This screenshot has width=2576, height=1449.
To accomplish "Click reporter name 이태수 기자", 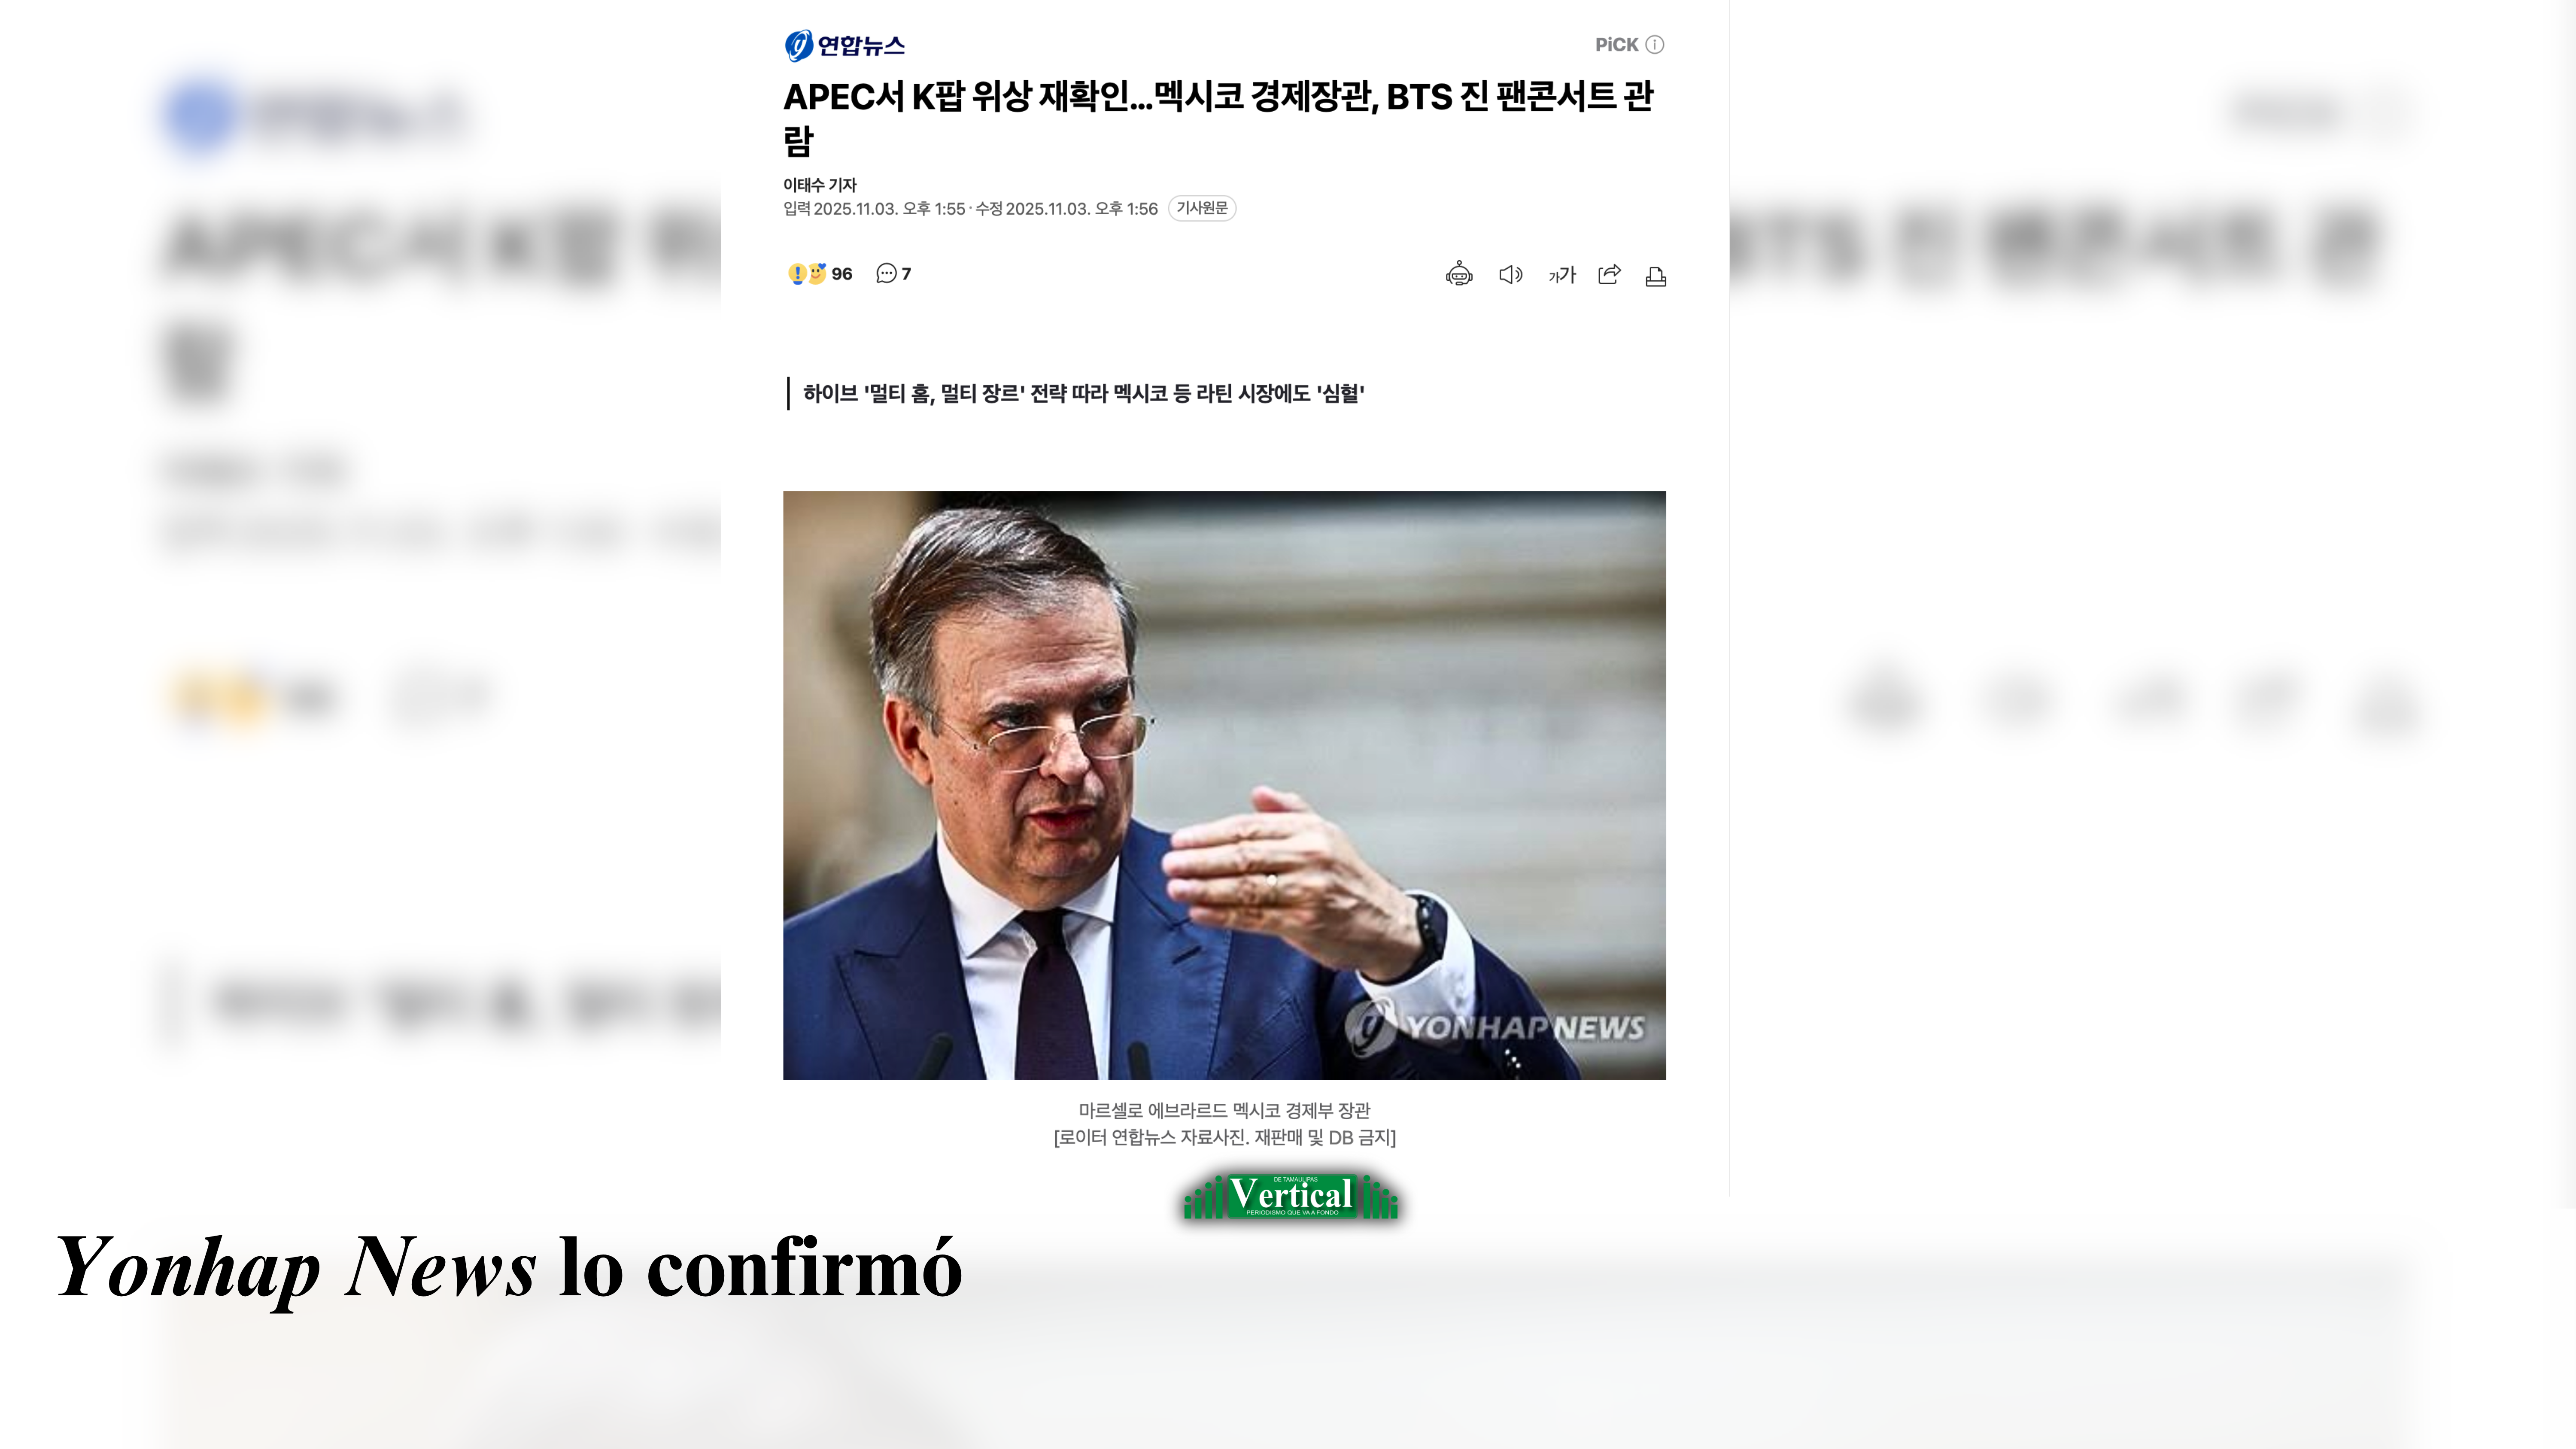I will pos(820,185).
